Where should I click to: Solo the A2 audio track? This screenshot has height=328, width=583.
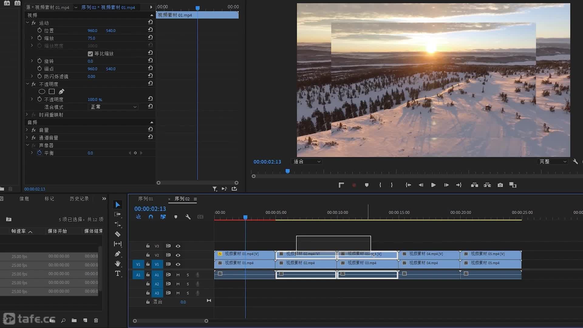[x=188, y=284]
